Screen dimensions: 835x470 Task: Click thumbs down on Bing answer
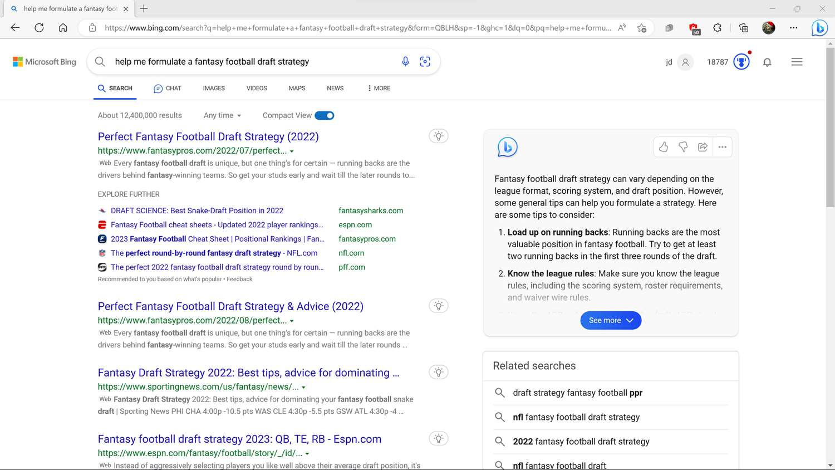(x=683, y=147)
